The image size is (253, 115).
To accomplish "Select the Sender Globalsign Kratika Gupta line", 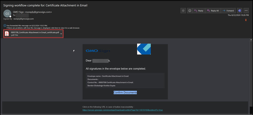I will (x=101, y=85).
